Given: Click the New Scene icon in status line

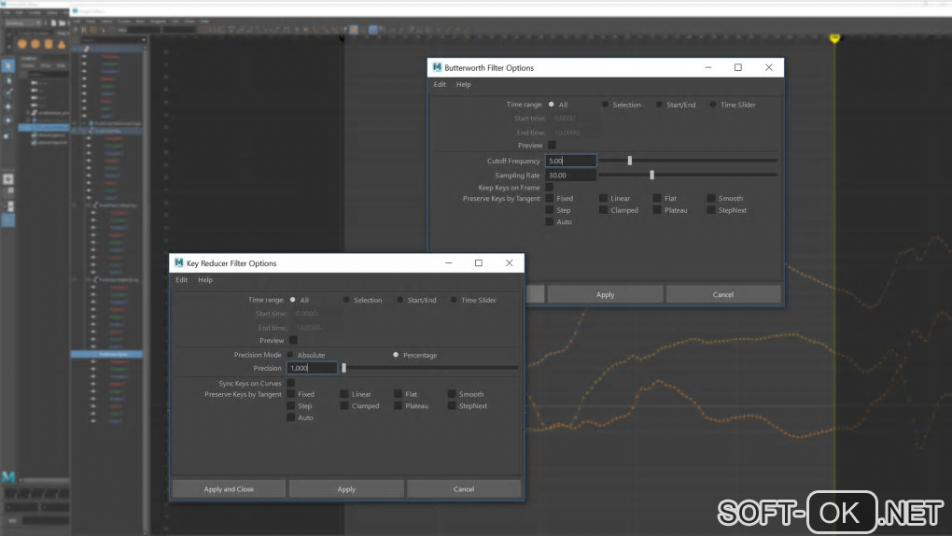Looking at the screenshot, I should coord(53,23).
